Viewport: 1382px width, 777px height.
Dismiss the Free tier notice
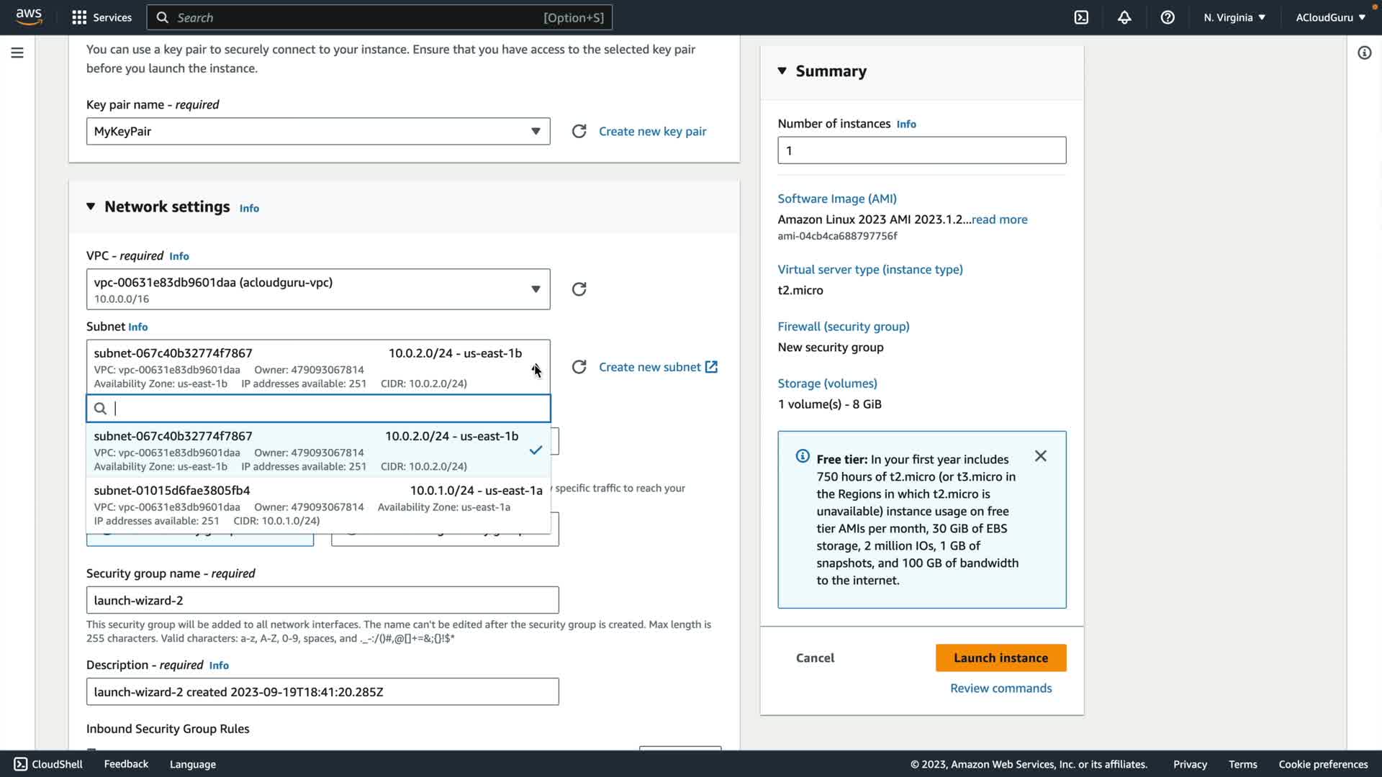(x=1040, y=456)
